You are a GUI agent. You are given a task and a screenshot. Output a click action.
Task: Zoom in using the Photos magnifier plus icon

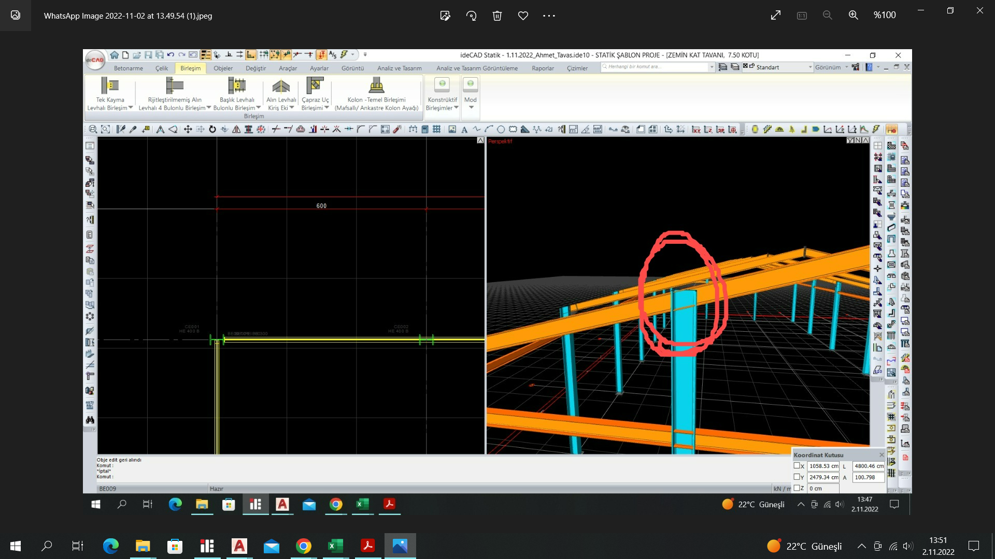pos(854,15)
